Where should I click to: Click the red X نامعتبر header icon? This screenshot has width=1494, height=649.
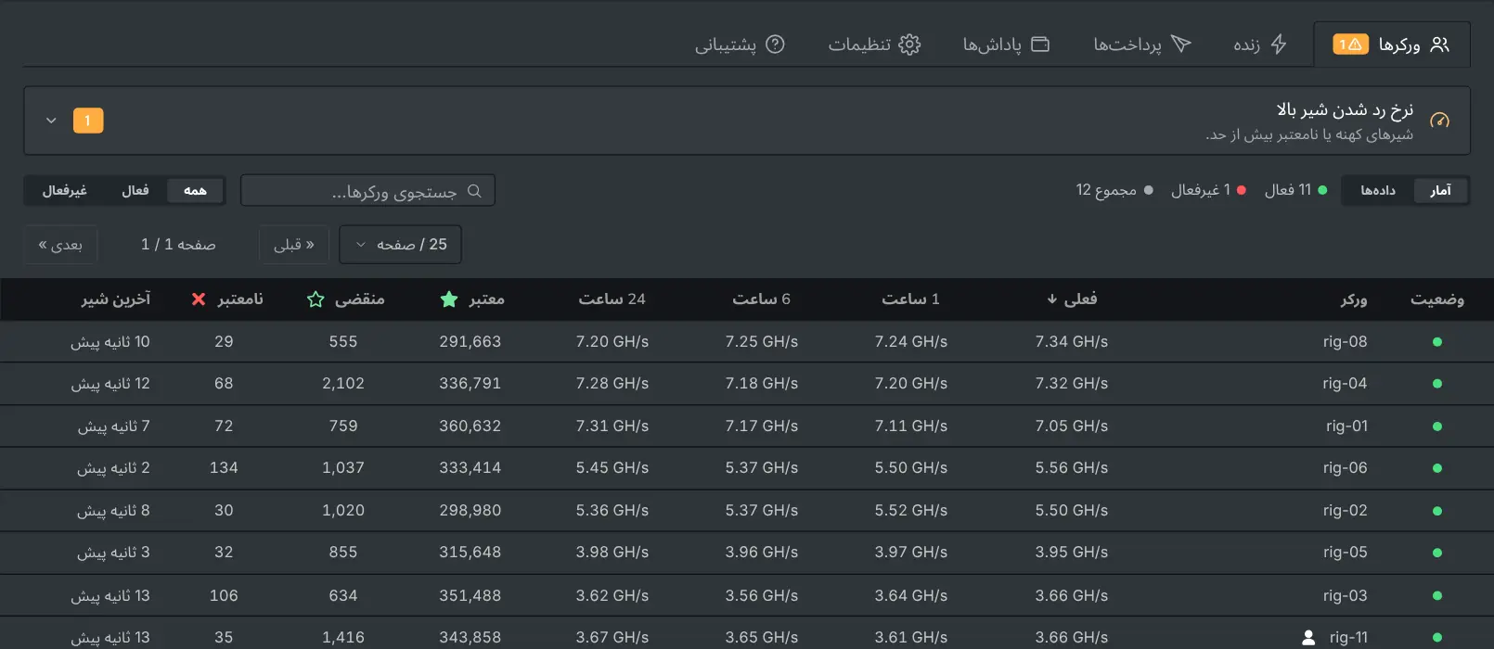199,299
